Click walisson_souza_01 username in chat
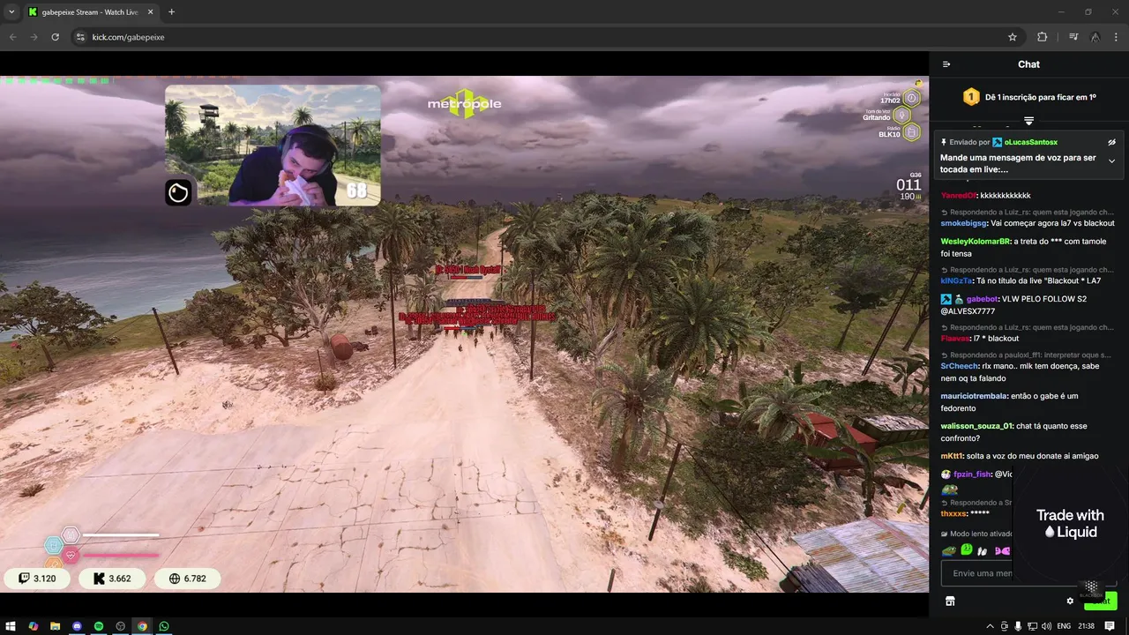The height and width of the screenshot is (635, 1129). 976,427
